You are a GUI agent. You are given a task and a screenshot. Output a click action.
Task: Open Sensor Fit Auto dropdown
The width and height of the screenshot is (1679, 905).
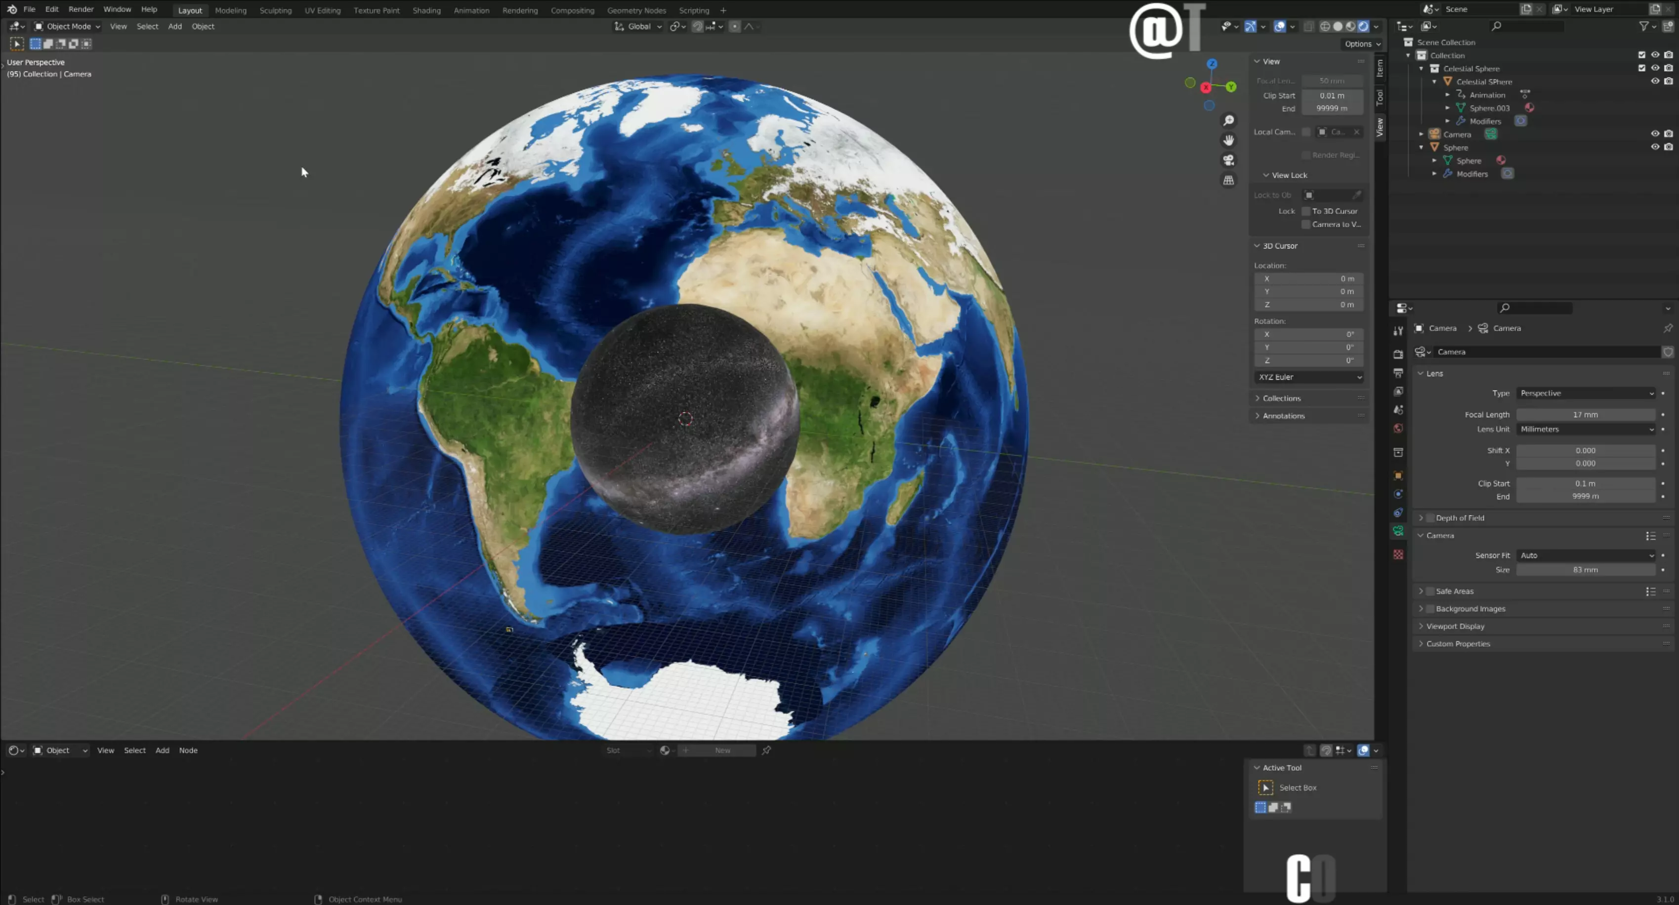[x=1586, y=555]
